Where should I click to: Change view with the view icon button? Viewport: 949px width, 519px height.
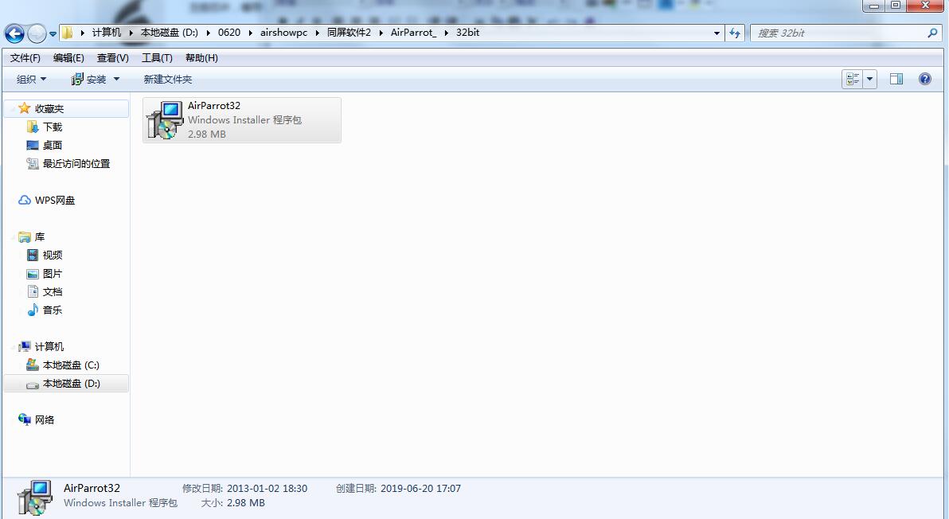click(853, 80)
